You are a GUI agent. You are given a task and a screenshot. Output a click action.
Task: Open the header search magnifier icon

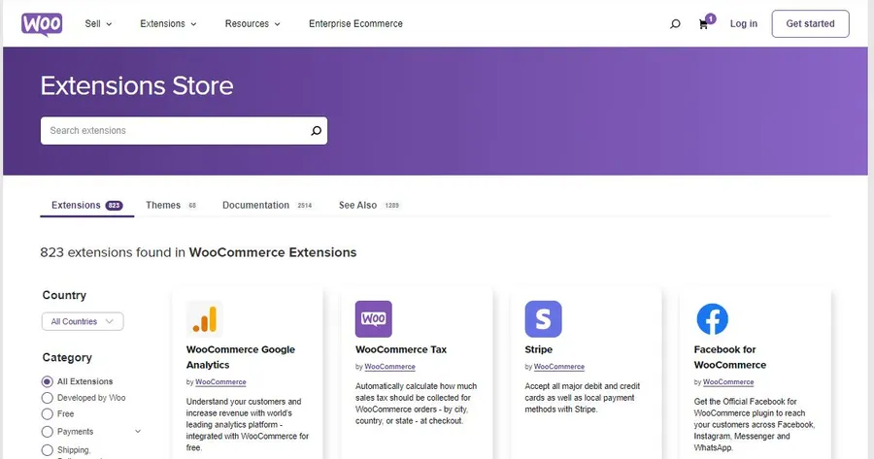coord(675,24)
